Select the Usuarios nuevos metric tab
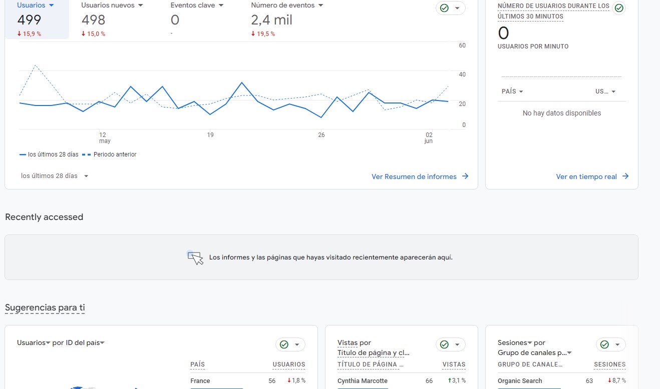 pyautogui.click(x=112, y=19)
